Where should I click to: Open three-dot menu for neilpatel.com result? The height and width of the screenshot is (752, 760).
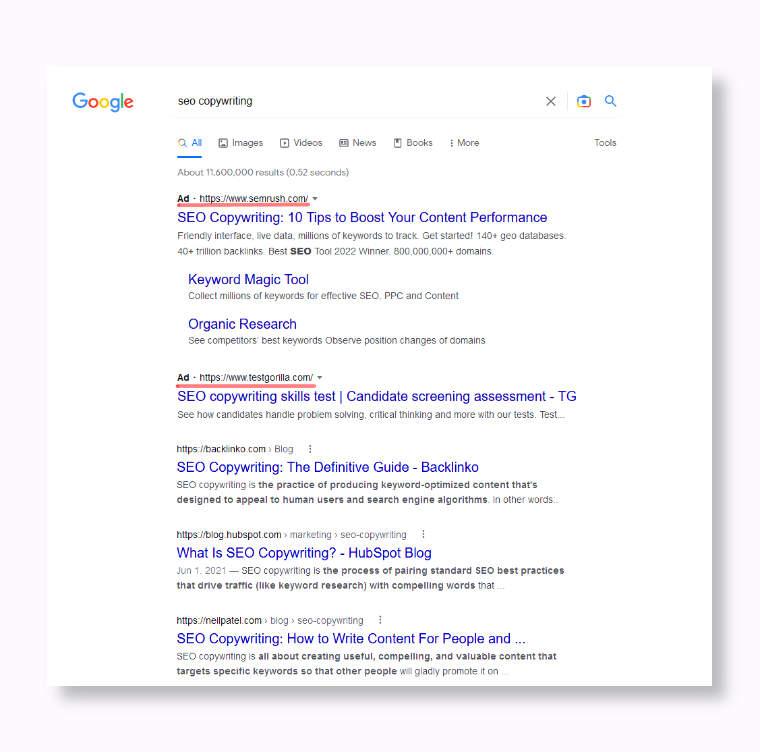coord(380,620)
